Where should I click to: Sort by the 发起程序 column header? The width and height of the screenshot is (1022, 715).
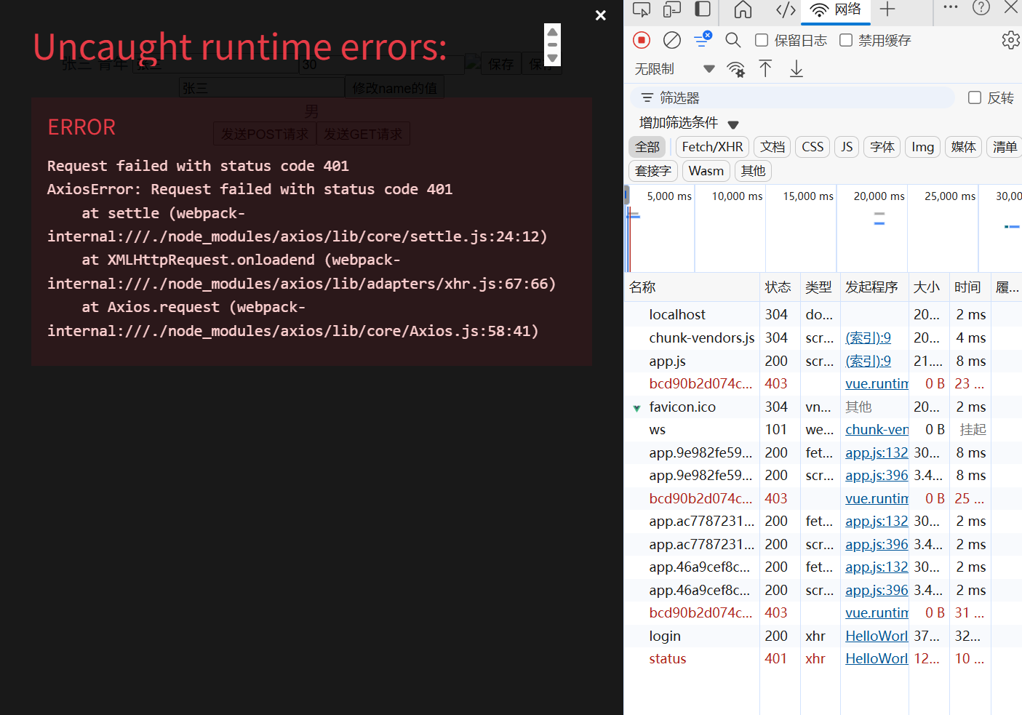874,287
